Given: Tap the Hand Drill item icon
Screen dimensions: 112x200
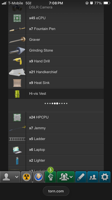Looking at the screenshot, I should [x=17, y=61].
